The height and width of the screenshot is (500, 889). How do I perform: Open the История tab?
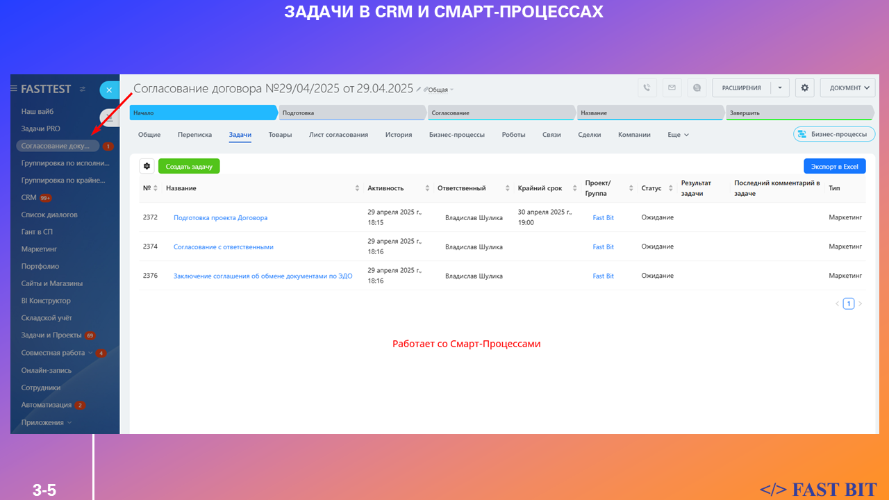[x=399, y=135]
